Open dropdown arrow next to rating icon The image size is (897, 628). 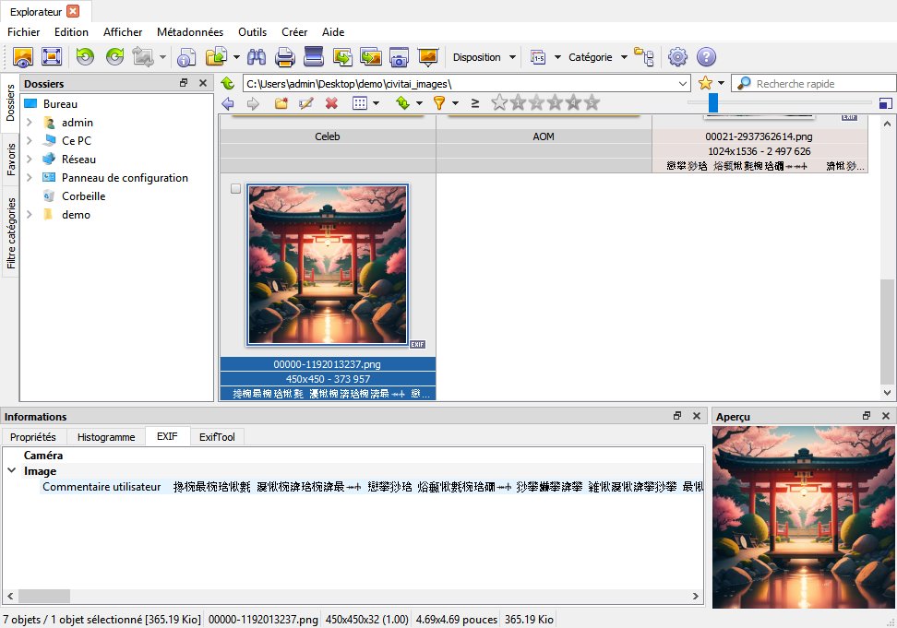pyautogui.click(x=557, y=57)
